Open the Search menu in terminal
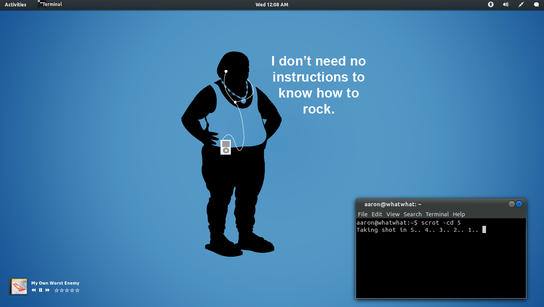Viewport: 544px width, 307px height. (x=412, y=214)
